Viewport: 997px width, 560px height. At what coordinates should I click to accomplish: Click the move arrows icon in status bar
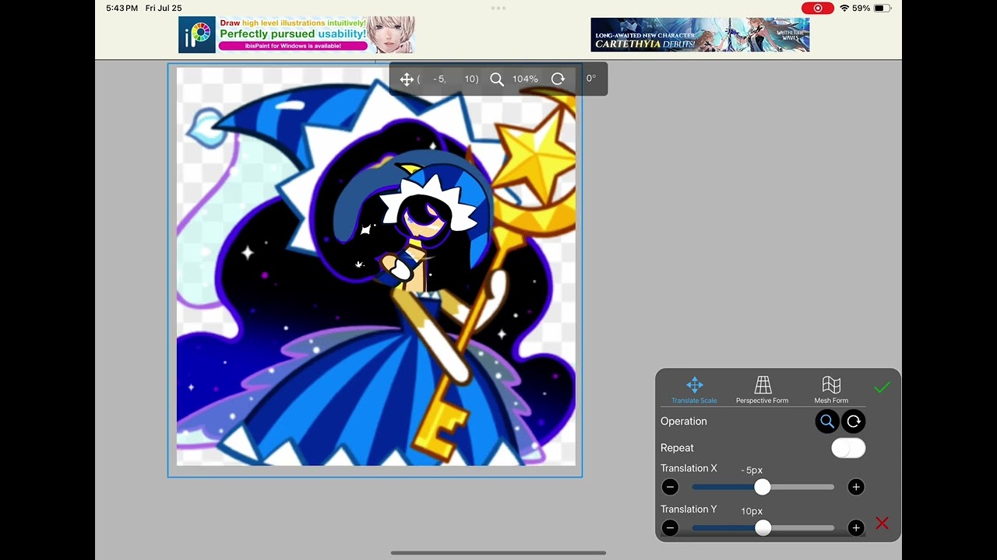(407, 79)
